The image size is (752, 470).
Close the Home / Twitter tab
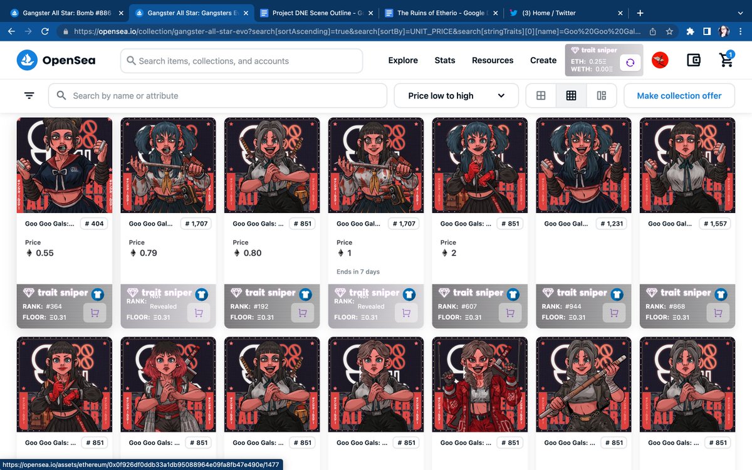[621, 13]
